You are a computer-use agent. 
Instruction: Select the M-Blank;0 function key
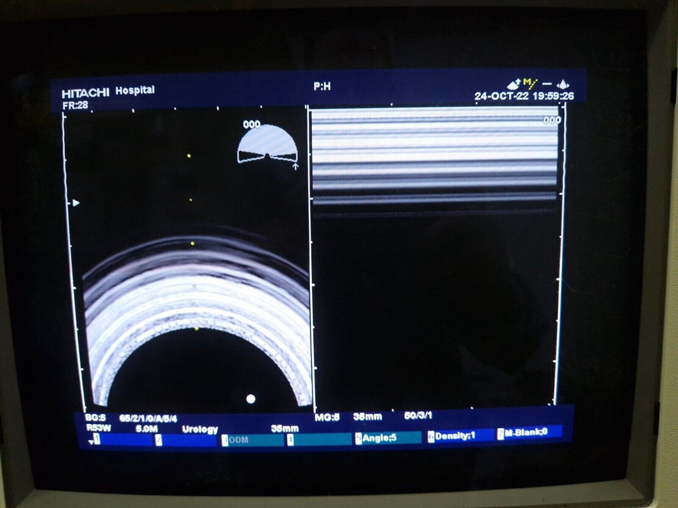529,432
